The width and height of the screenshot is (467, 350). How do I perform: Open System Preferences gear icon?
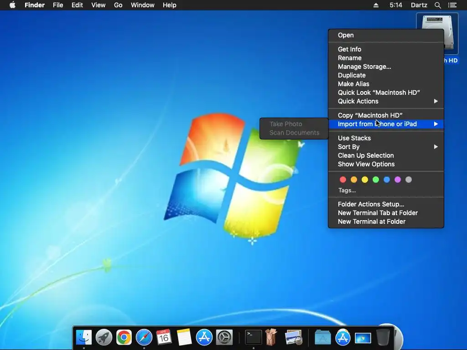coord(224,337)
